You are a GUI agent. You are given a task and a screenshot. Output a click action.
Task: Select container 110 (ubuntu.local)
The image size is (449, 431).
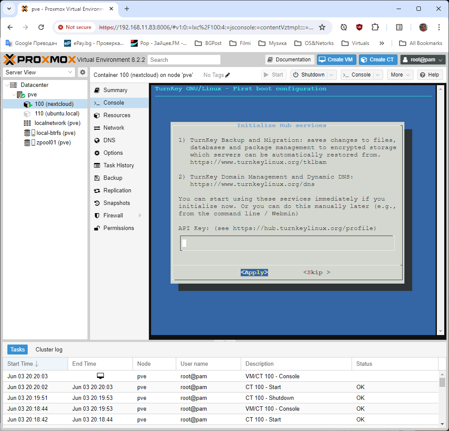click(x=45, y=113)
